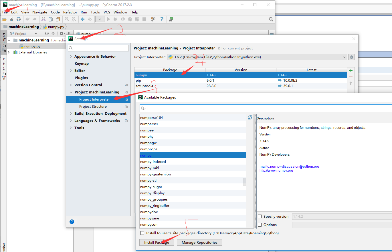Open the http://www.numpy.org link
The height and width of the screenshot is (252, 392).
(276, 171)
